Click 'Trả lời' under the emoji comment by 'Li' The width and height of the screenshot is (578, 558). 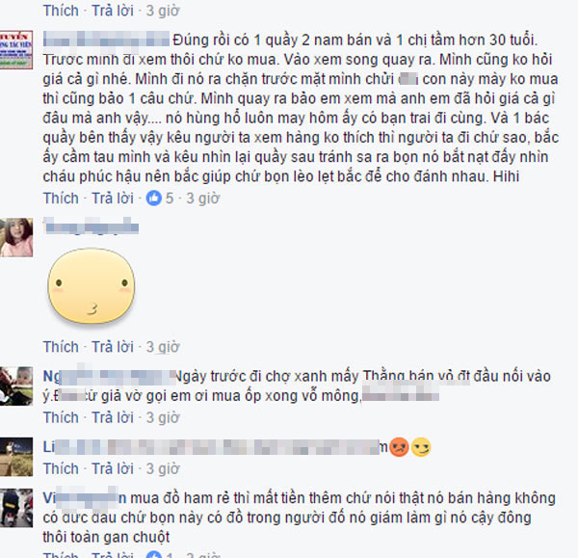[x=113, y=468]
